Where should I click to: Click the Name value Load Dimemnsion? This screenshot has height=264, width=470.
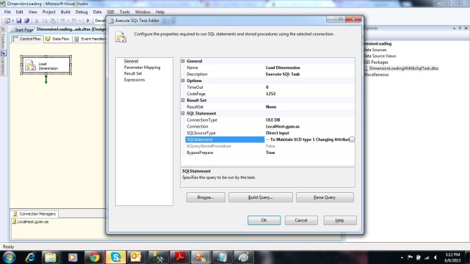click(283, 67)
